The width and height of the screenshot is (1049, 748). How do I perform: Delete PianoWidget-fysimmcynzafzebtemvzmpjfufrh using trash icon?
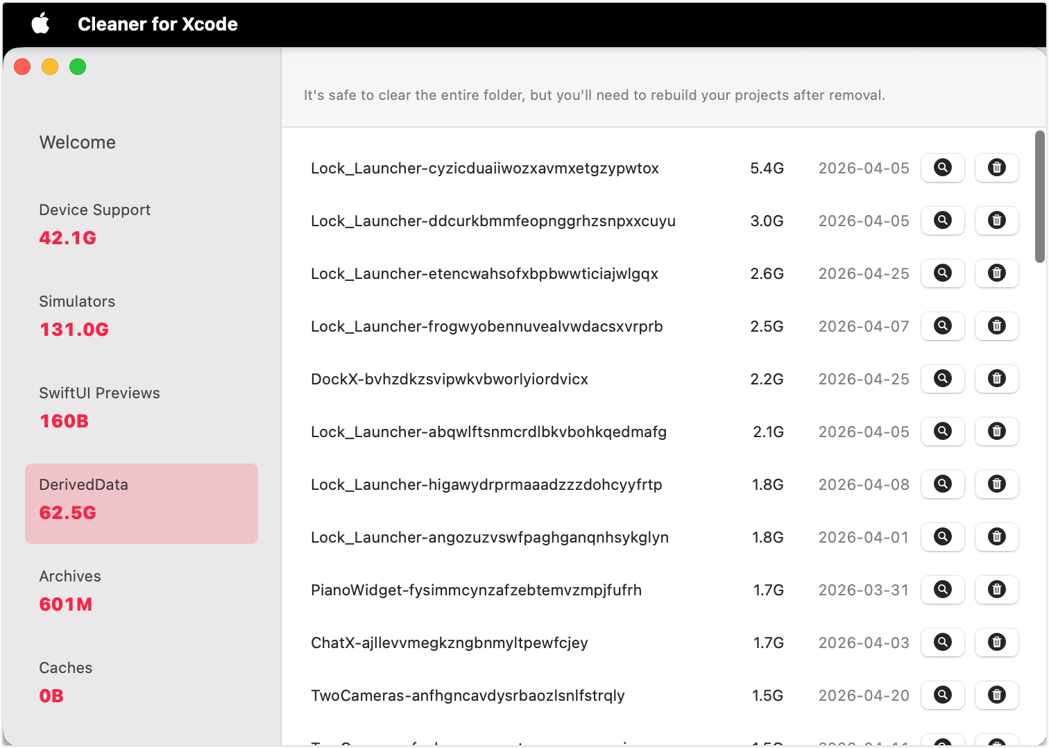pos(997,590)
